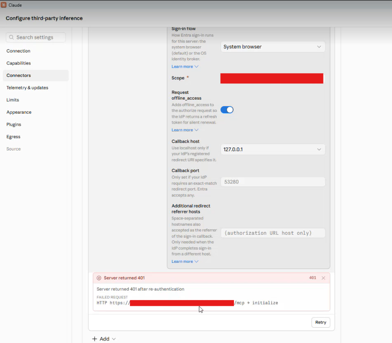Click the Callback port input field
The width and height of the screenshot is (392, 343).
(273, 182)
